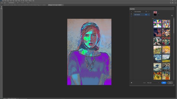Click the Neural Filters panel tab
The height and width of the screenshot is (99, 177).
132,9
